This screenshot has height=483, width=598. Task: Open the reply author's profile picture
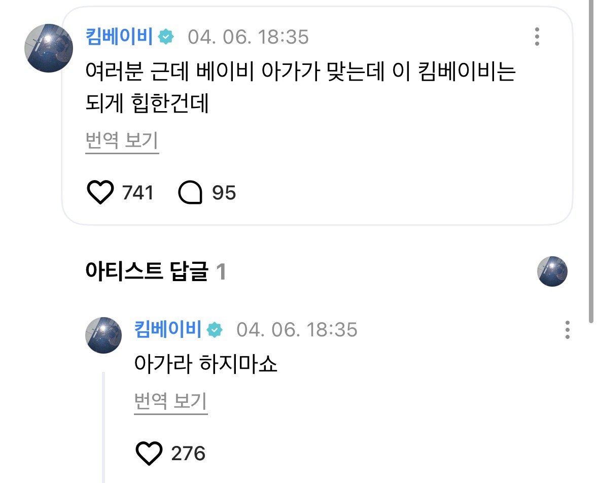104,335
